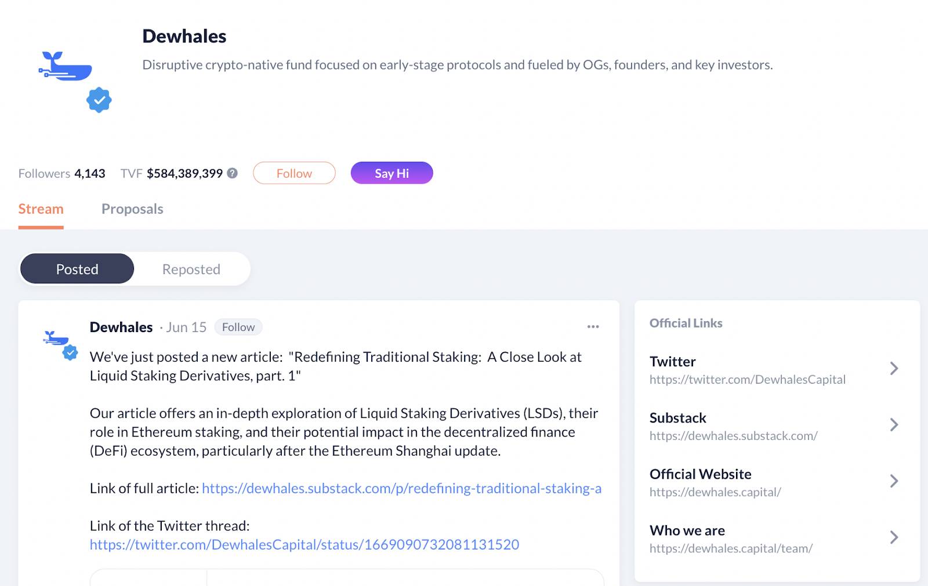Viewport: 928px width, 586px height.
Task: Switch the post filter to Posted
Action: (x=77, y=269)
